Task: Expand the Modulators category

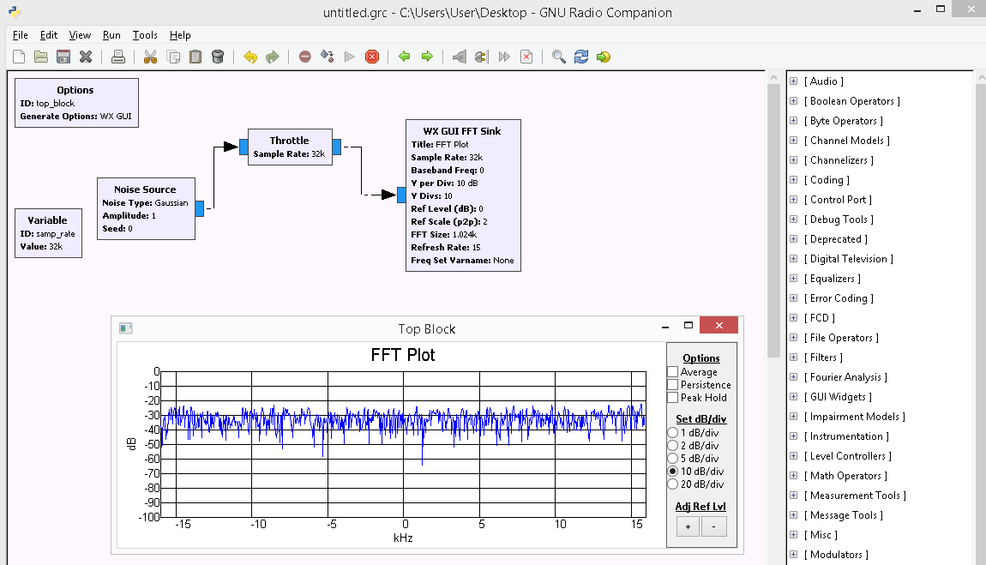Action: (794, 555)
